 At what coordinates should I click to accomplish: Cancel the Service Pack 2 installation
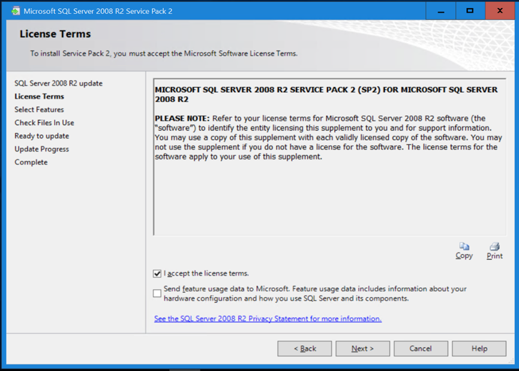[x=421, y=348]
